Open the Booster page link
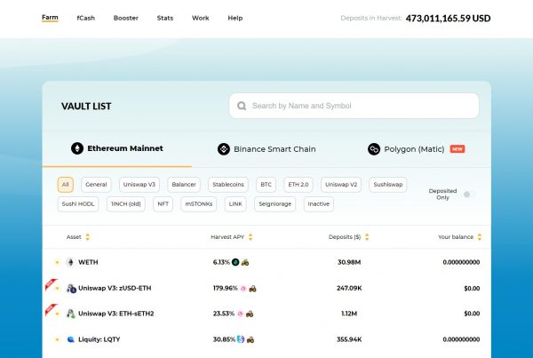Image resolution: width=533 pixels, height=358 pixels. click(x=126, y=18)
